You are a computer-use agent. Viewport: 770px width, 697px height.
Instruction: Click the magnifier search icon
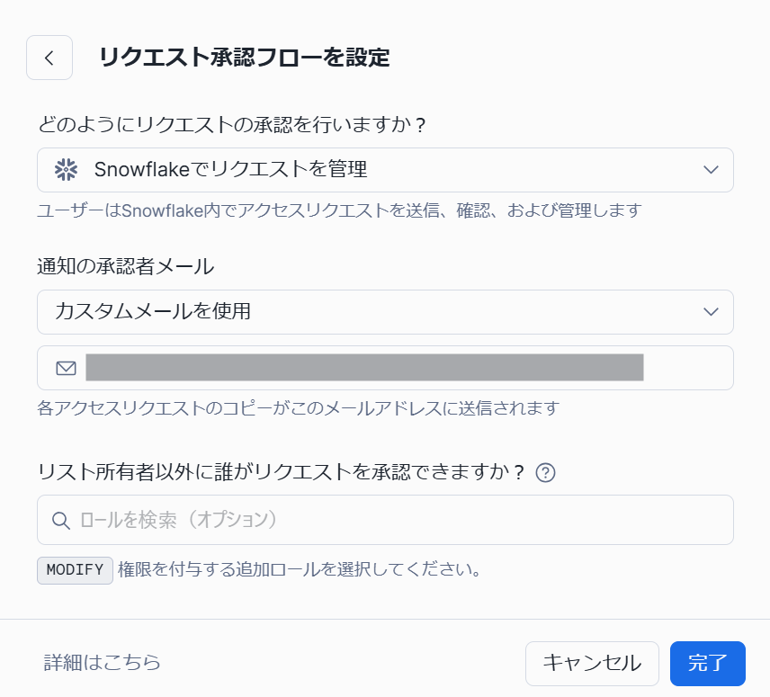61,520
